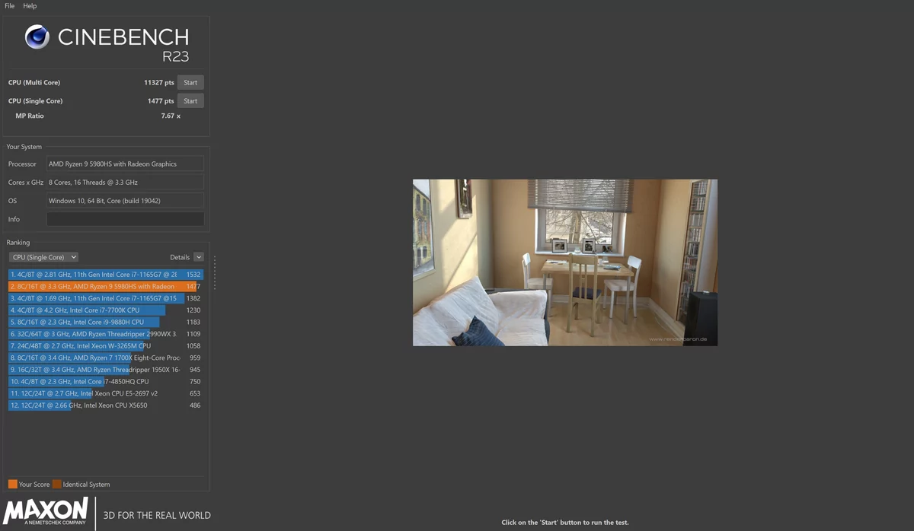Click the brown Identical System legend swatch
The image size is (914, 531).
pos(57,485)
